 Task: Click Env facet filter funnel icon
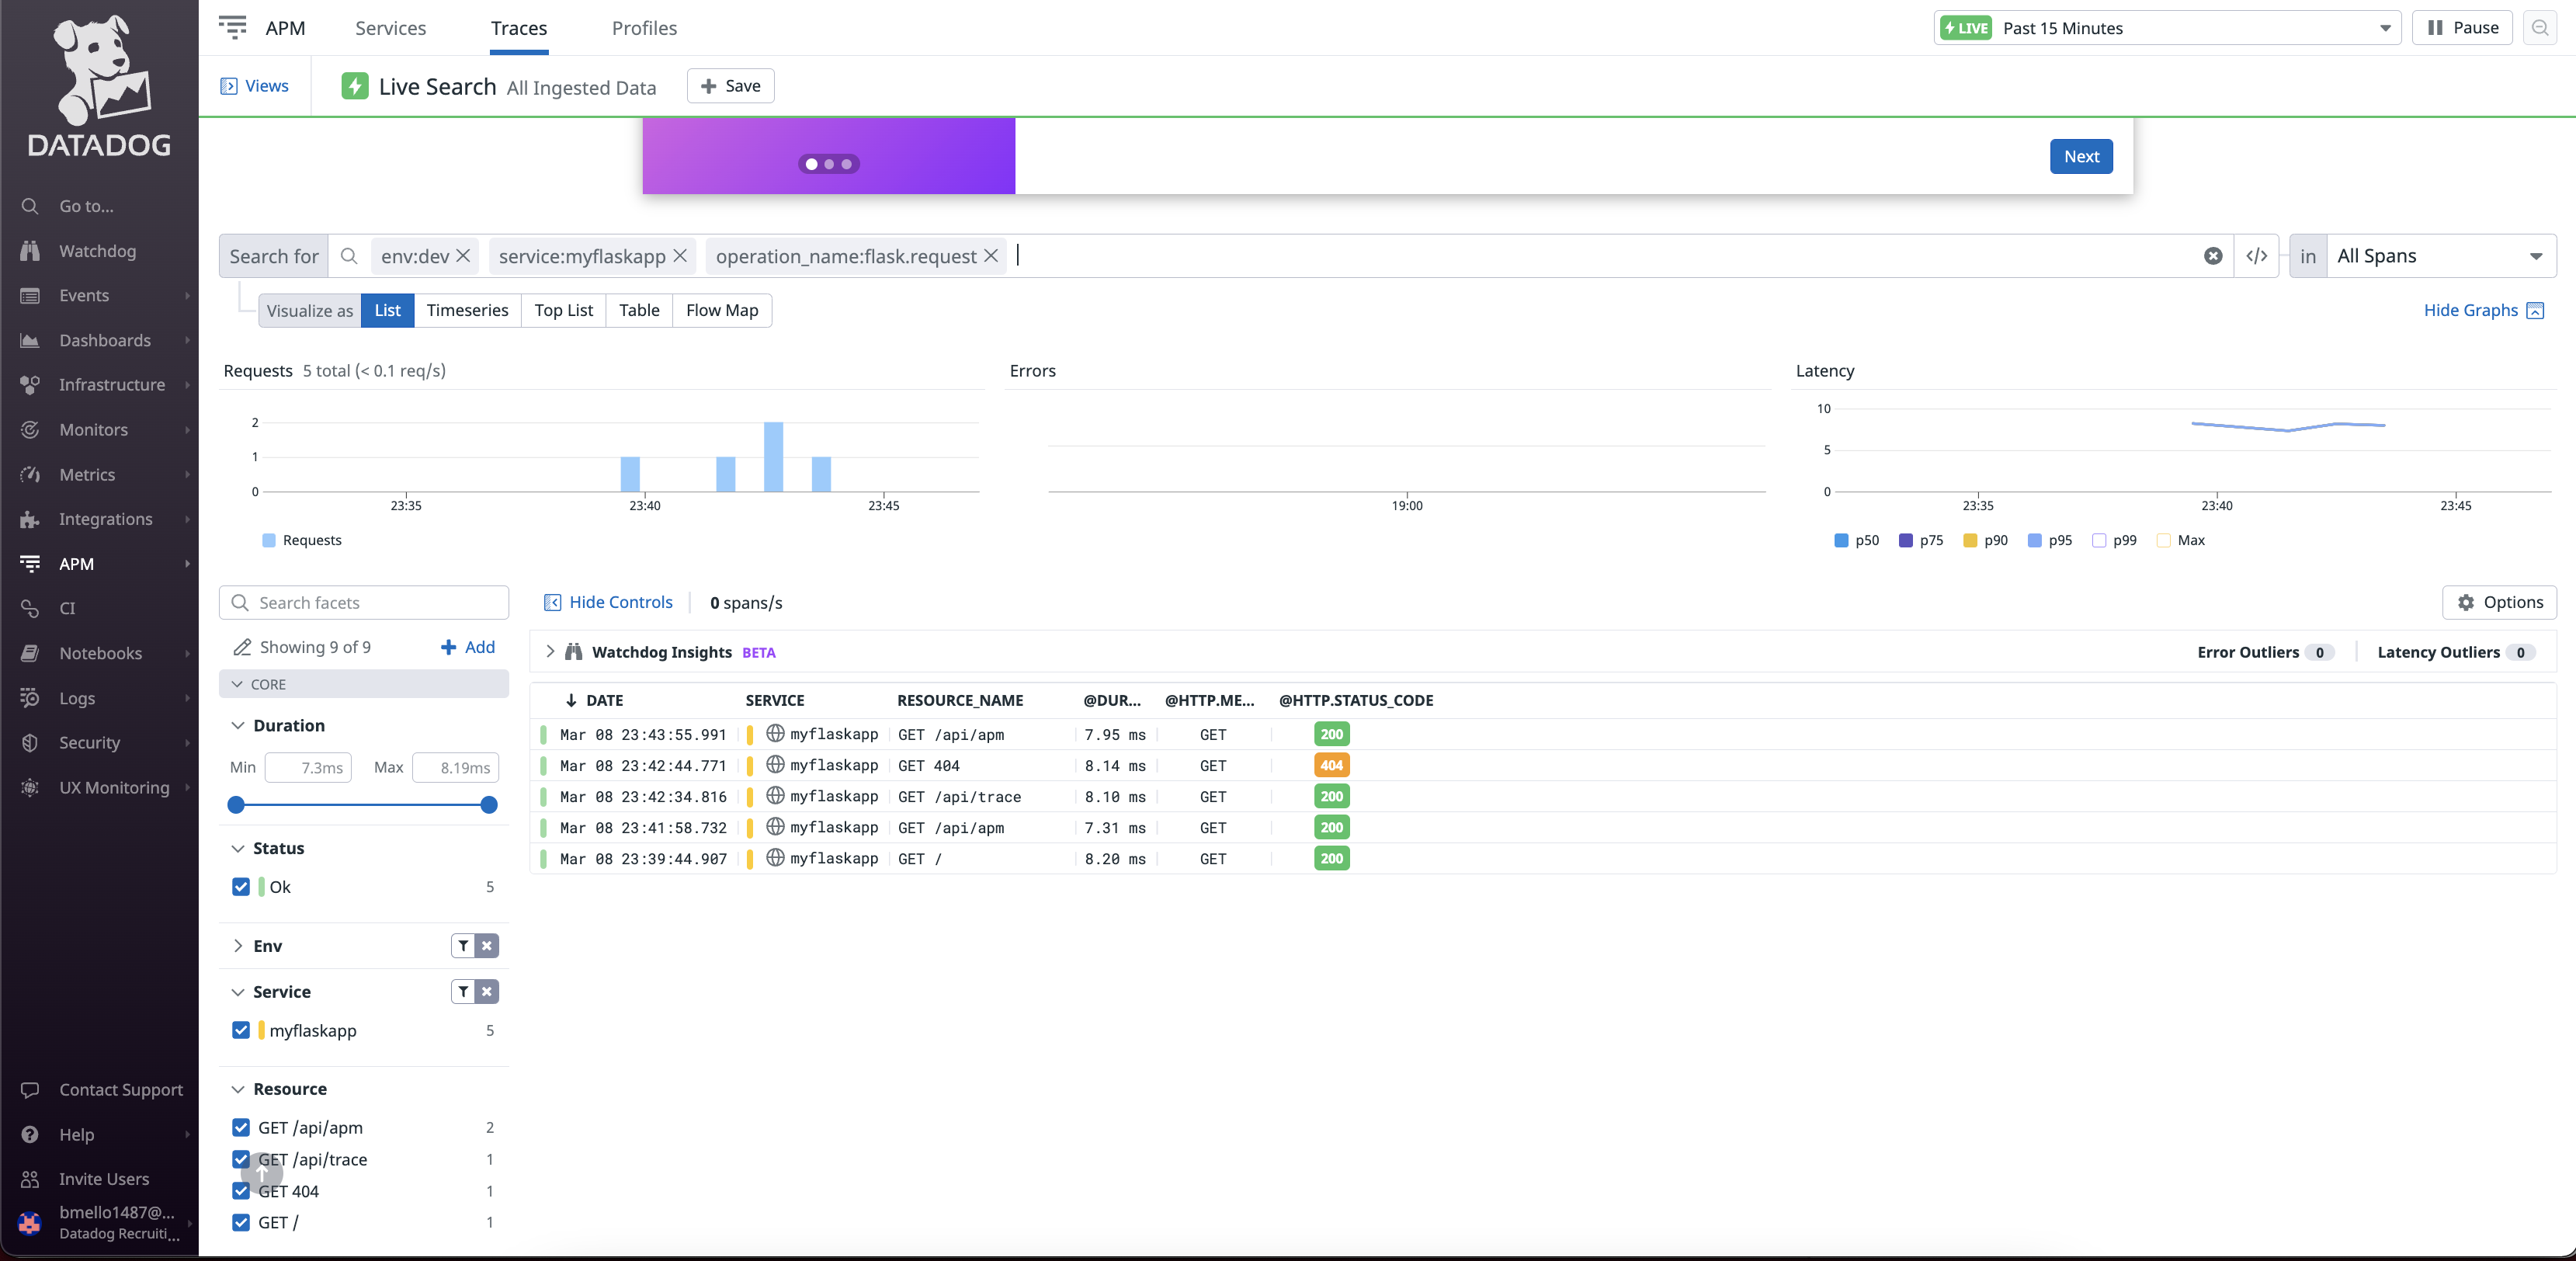pyautogui.click(x=463, y=946)
